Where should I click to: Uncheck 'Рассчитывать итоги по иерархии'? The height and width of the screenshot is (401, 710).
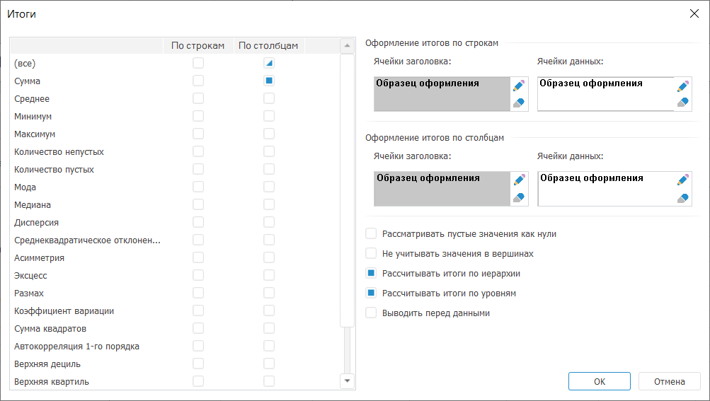point(371,273)
